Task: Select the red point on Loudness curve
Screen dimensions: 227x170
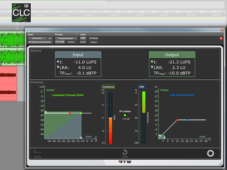Action: [x=70, y=113]
